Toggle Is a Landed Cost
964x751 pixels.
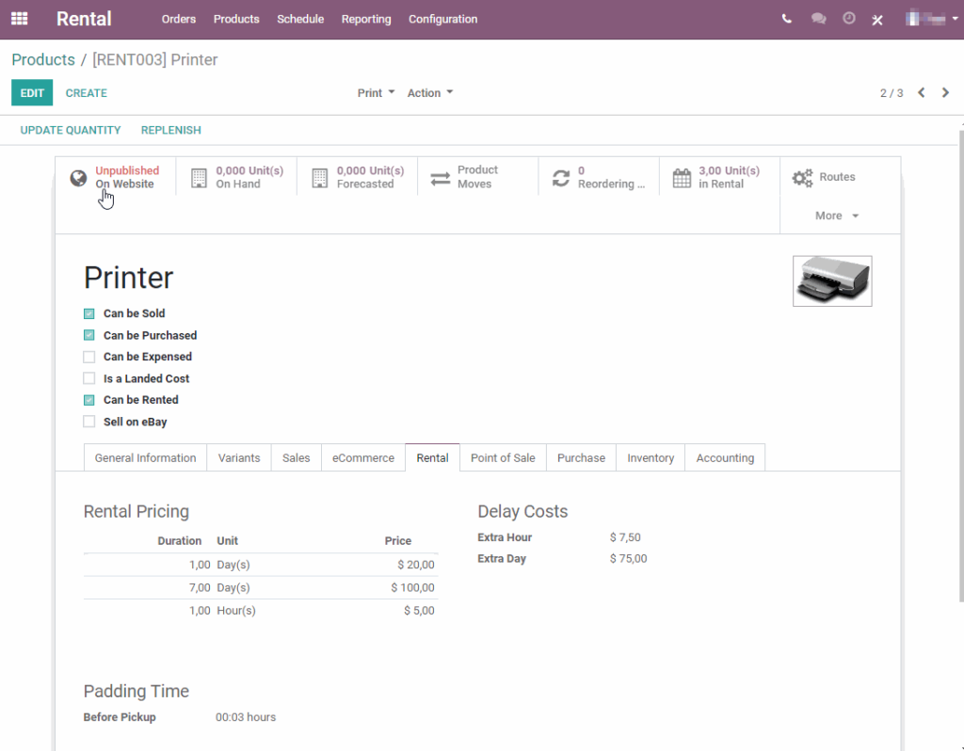click(88, 378)
